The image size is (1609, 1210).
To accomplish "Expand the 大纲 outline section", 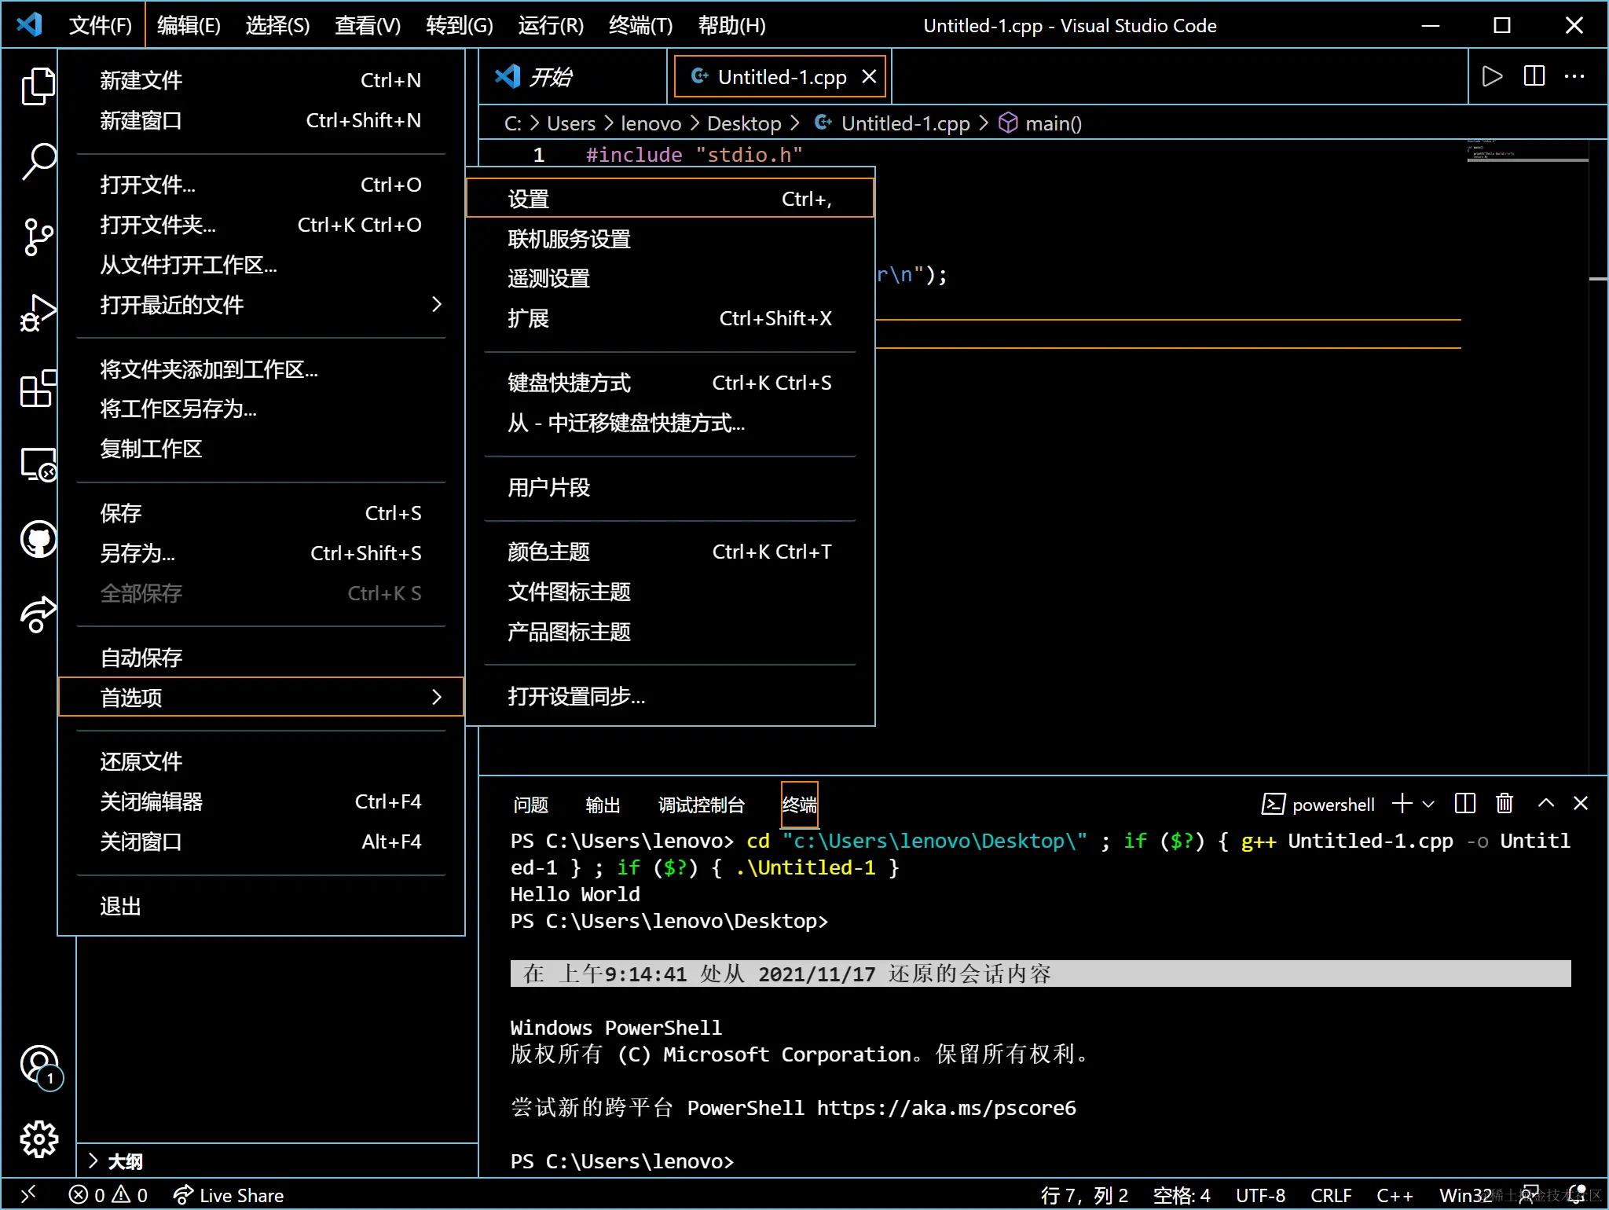I will [124, 1160].
